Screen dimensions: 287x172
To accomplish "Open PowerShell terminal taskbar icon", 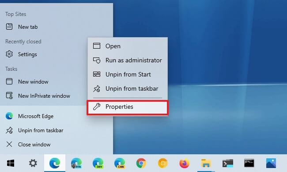I will coord(227,163).
